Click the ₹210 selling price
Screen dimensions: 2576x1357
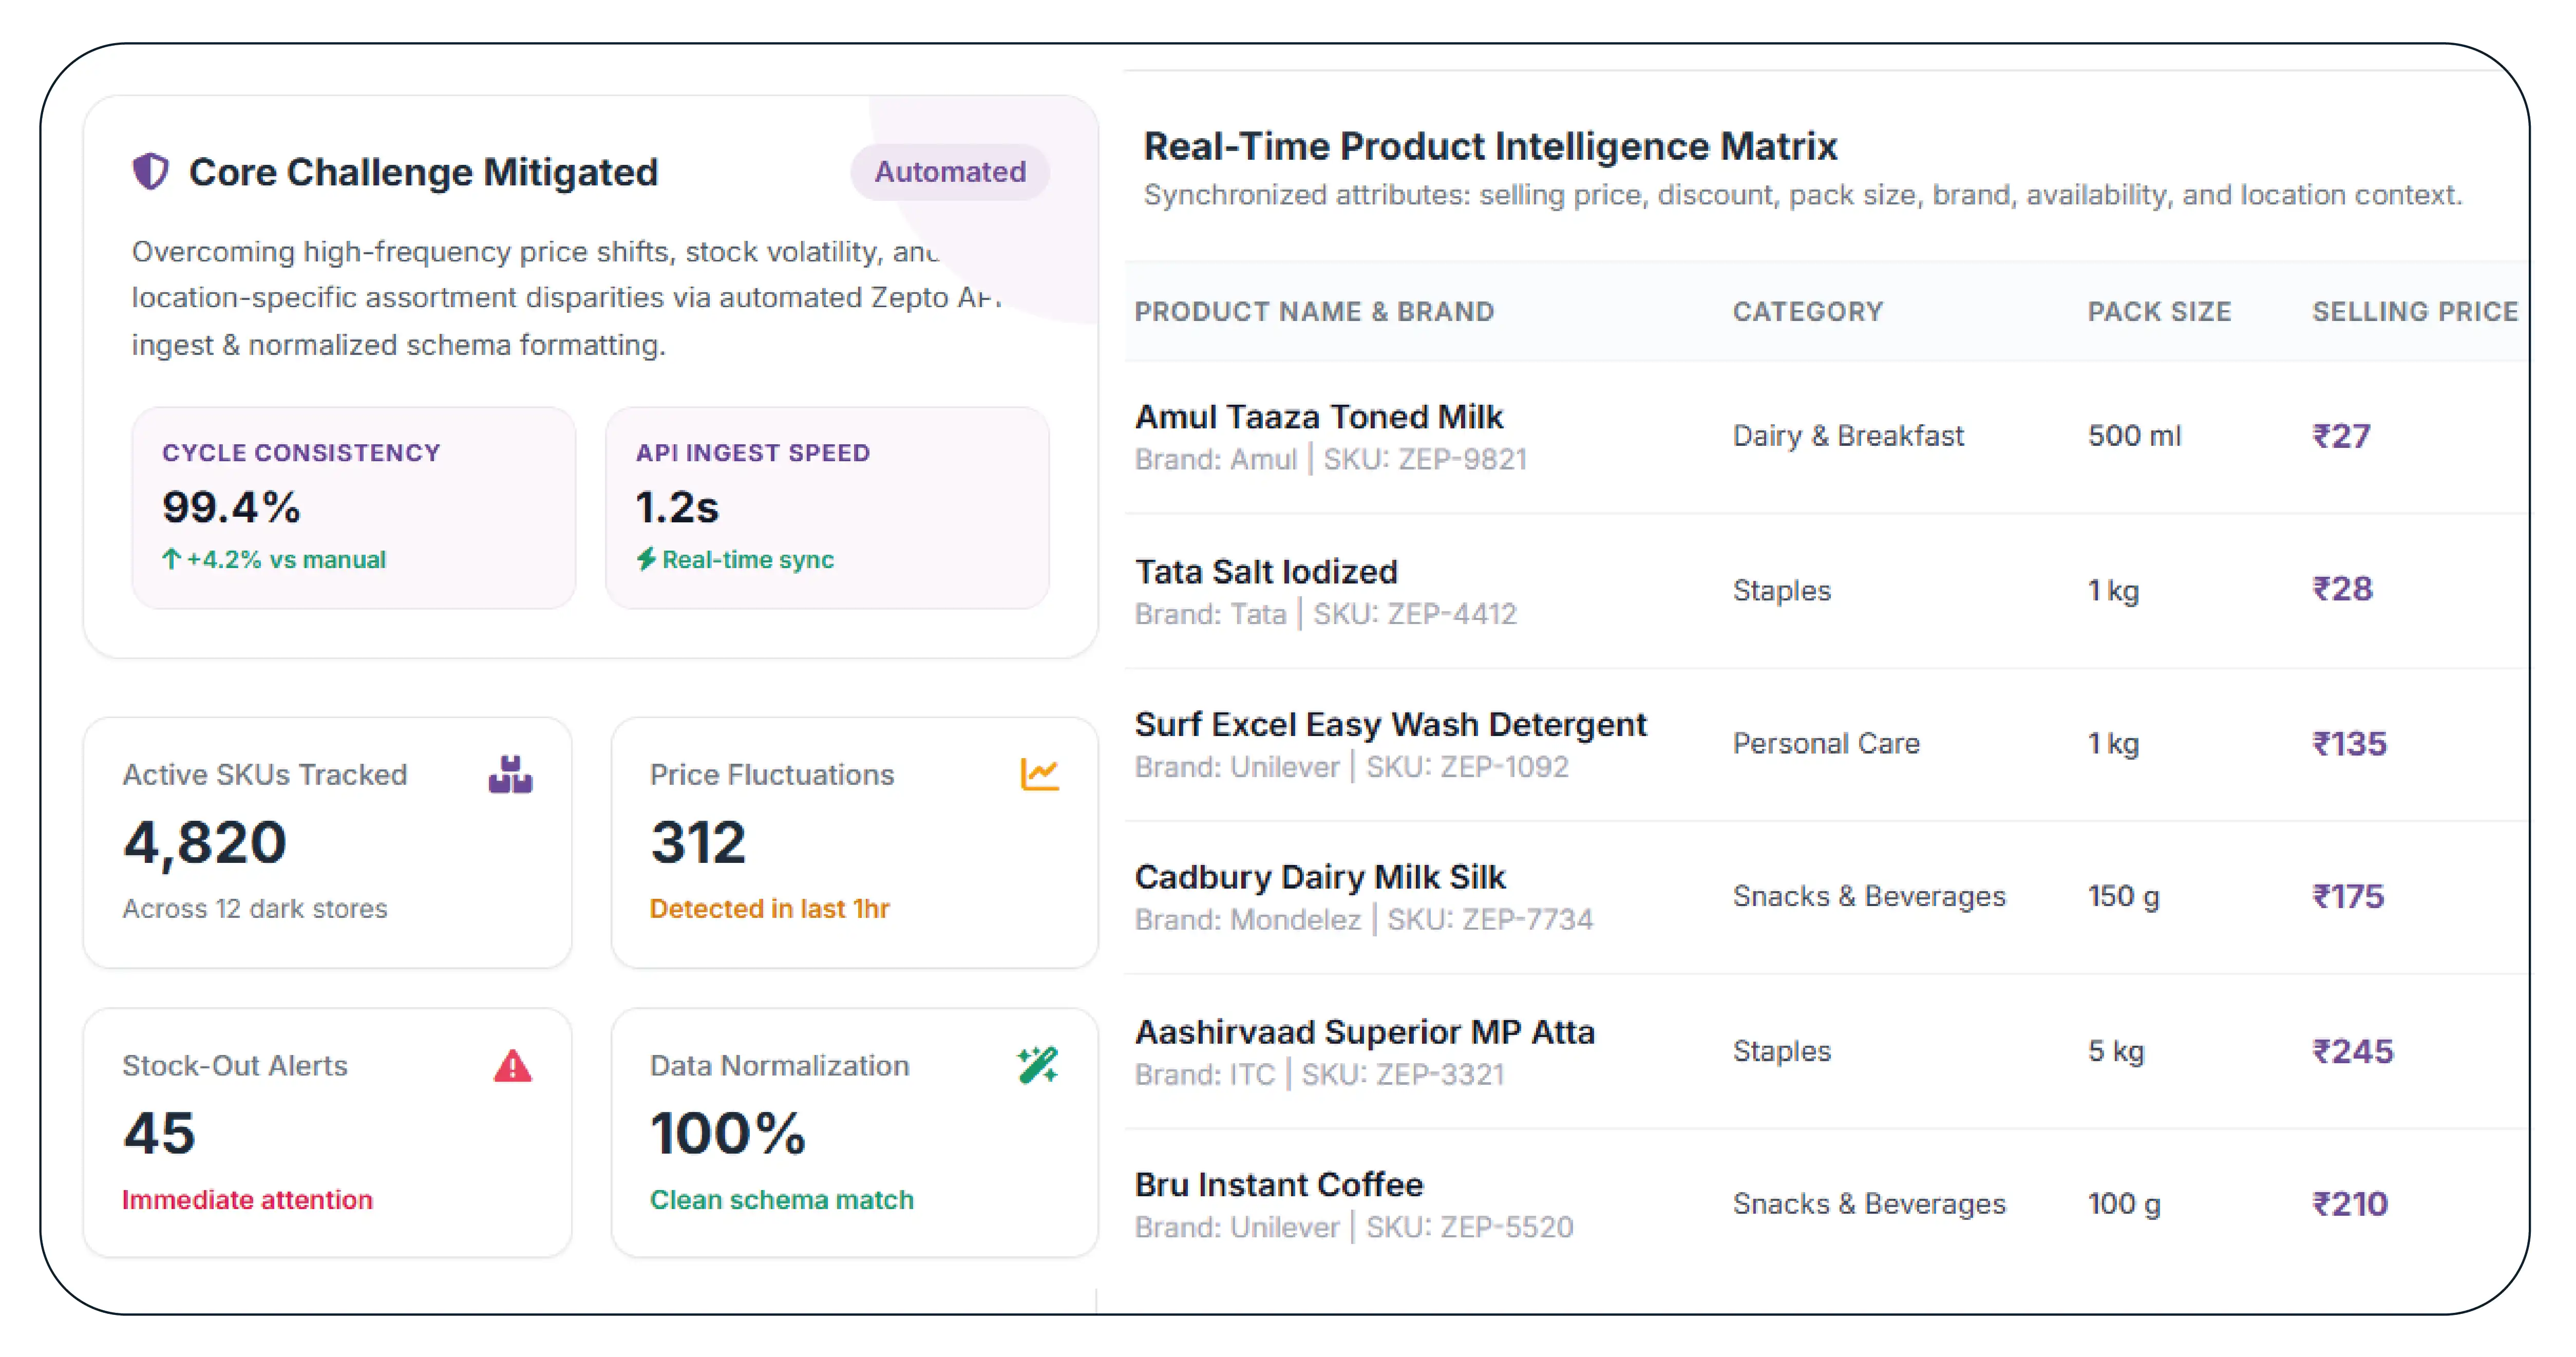(x=2350, y=1203)
